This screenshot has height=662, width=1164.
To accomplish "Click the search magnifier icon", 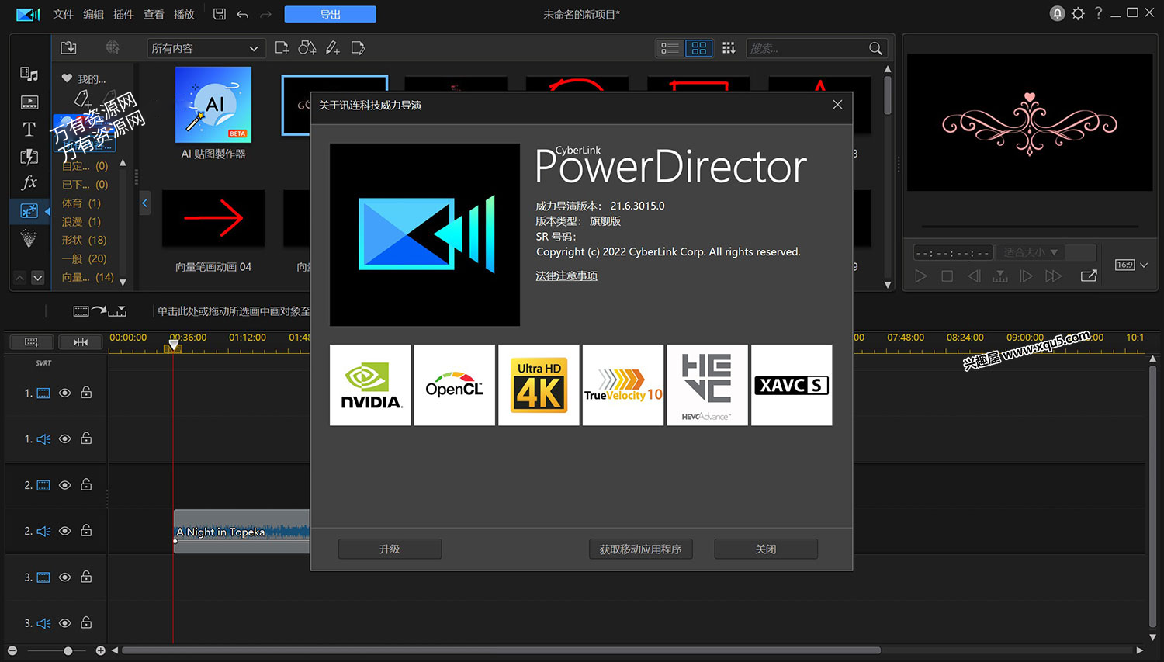I will pos(875,48).
